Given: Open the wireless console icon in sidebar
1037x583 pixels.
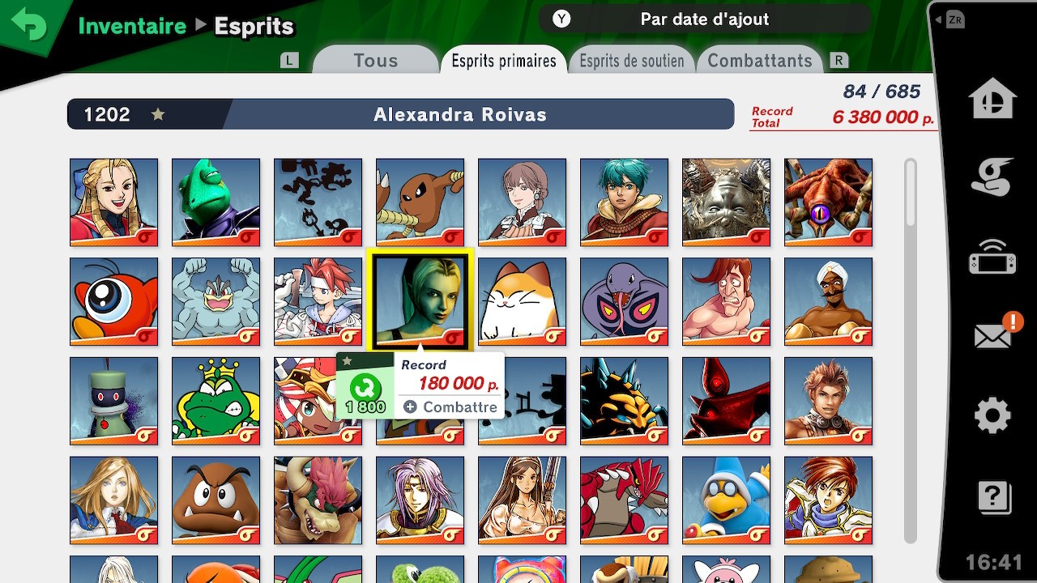Looking at the screenshot, I should click(992, 257).
